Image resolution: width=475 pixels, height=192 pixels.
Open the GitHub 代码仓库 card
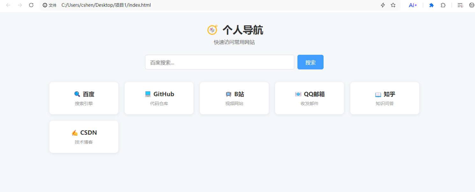(159, 98)
